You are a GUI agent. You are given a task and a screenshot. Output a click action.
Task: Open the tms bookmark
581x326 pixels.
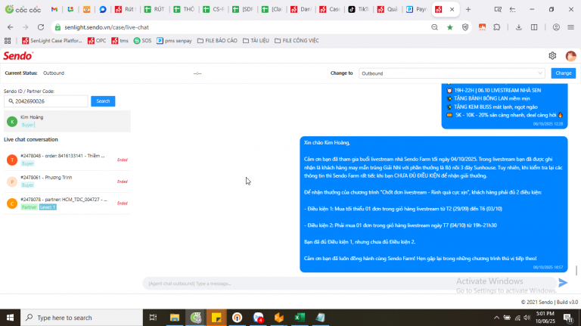120,41
